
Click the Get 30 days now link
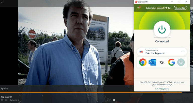click(162, 89)
